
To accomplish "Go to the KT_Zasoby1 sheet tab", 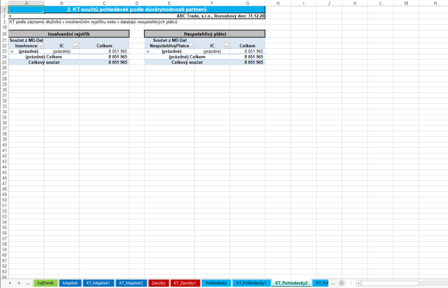I will point(185,283).
